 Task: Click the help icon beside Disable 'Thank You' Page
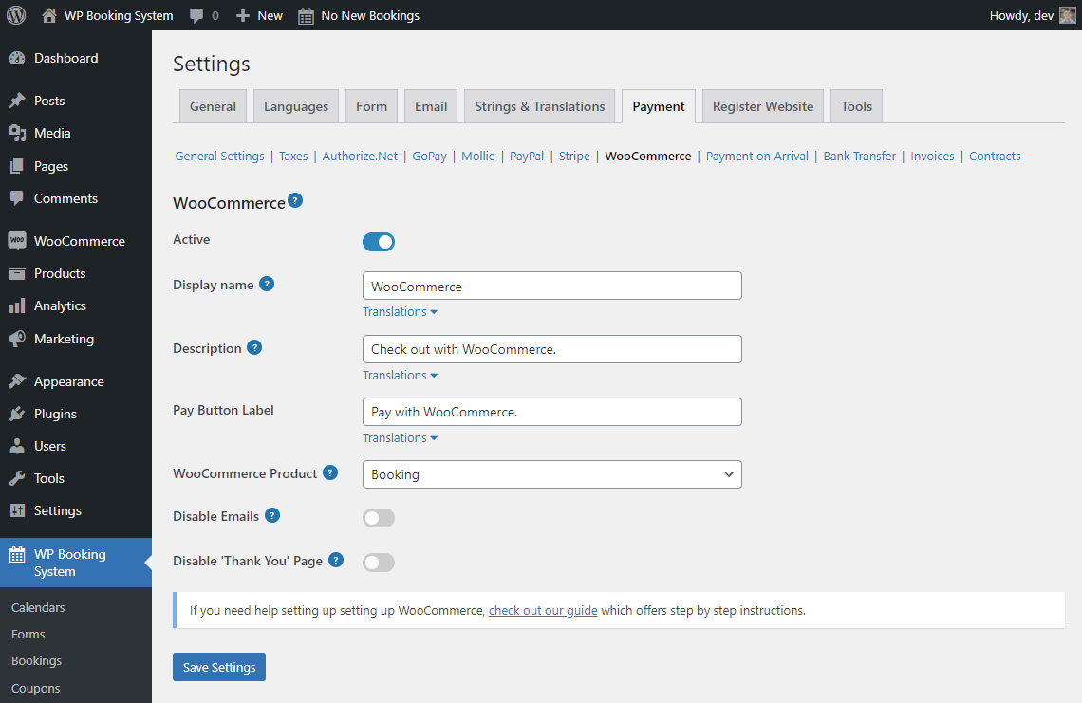tap(336, 560)
